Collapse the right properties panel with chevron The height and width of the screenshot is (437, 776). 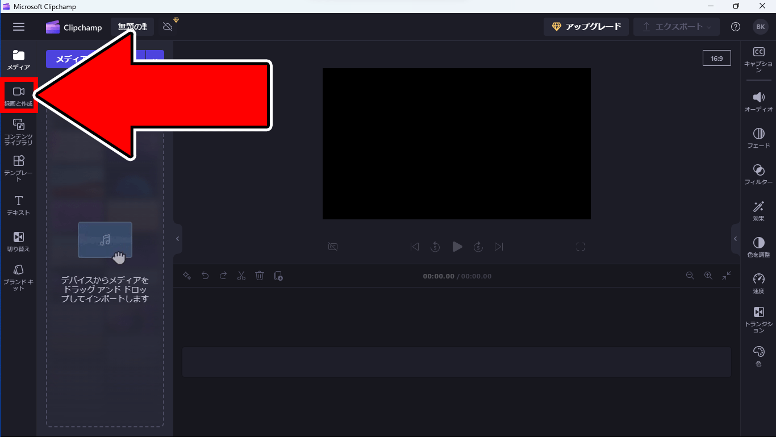(x=736, y=239)
